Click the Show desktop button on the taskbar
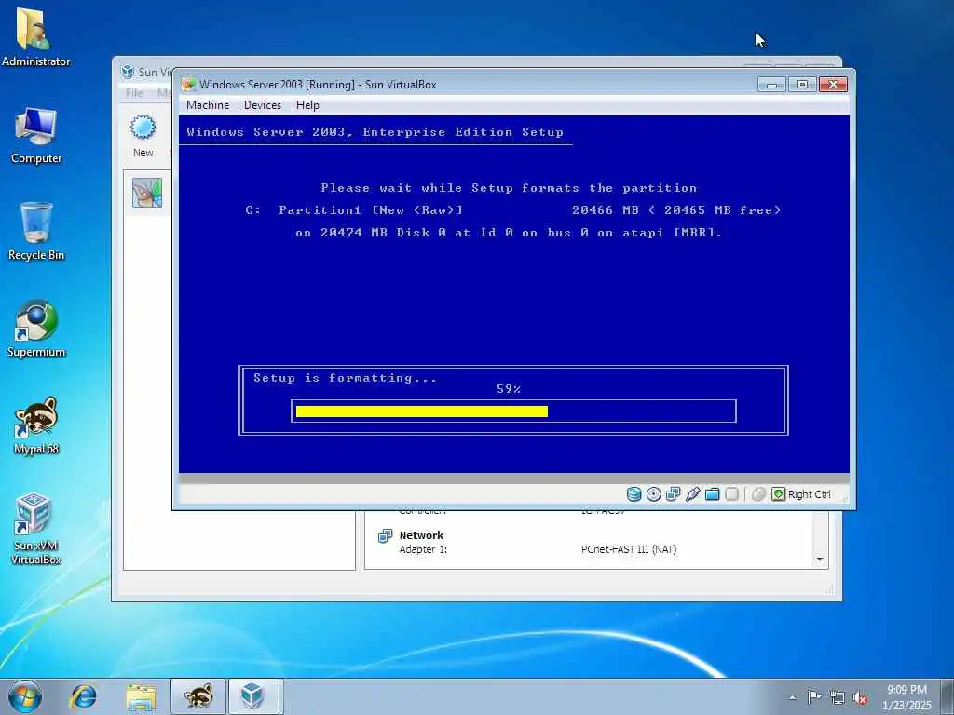Image resolution: width=954 pixels, height=715 pixels. [947, 696]
